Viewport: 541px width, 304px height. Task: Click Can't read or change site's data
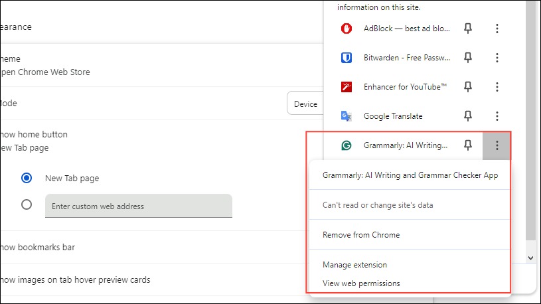tap(410, 205)
